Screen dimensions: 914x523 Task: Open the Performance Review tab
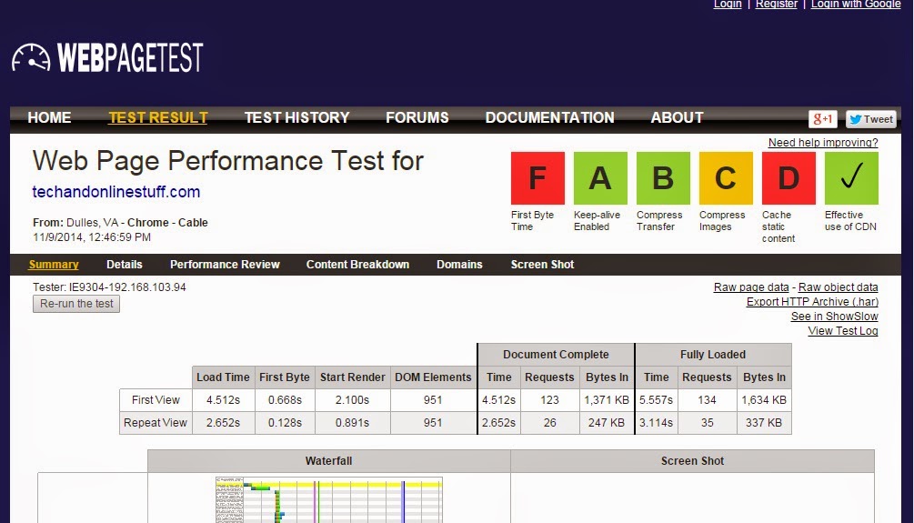tap(225, 264)
